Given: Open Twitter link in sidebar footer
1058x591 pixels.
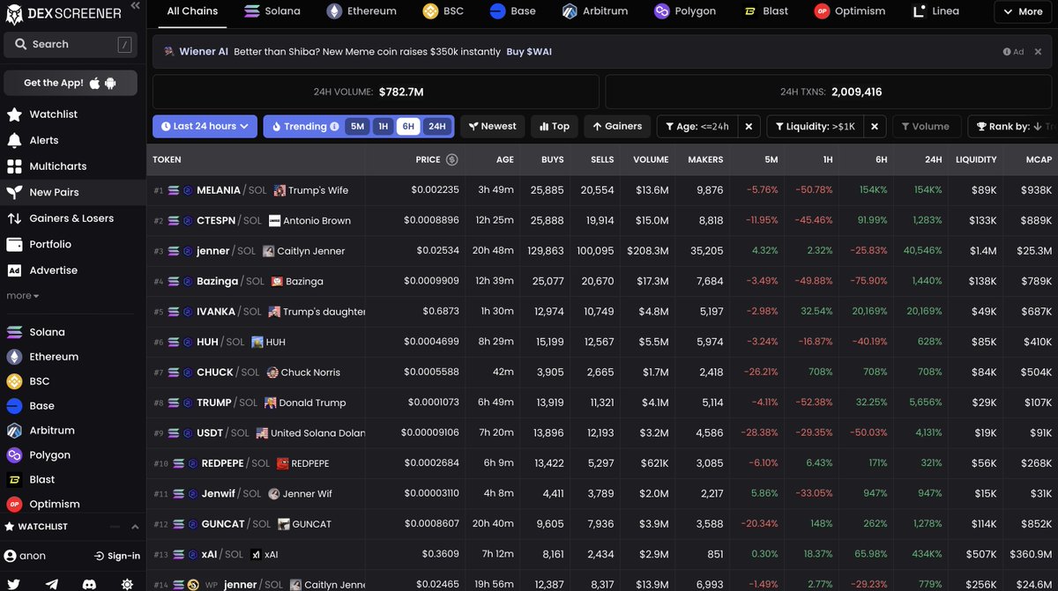Looking at the screenshot, I should point(14,584).
